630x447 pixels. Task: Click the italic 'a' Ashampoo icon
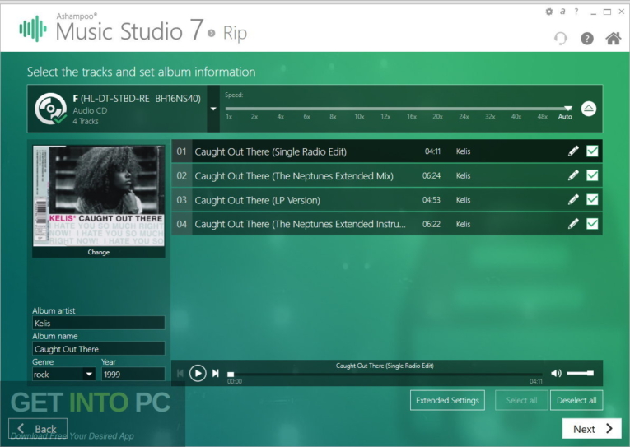click(x=562, y=12)
